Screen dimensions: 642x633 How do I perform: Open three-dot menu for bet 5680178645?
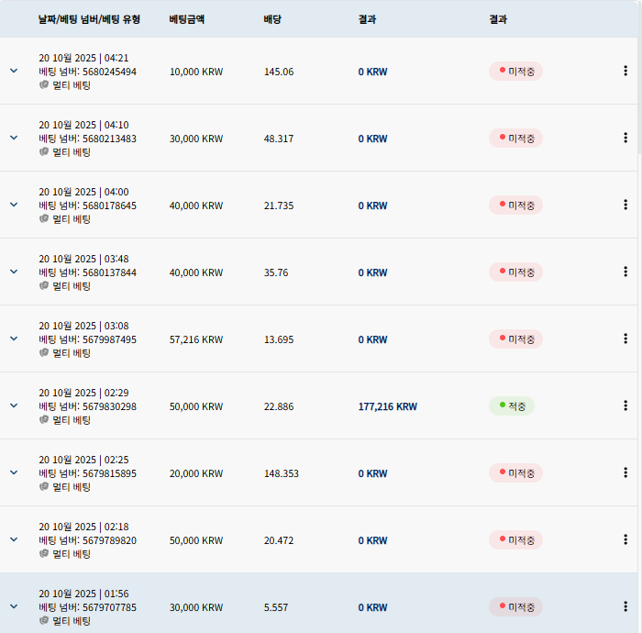pyautogui.click(x=625, y=205)
